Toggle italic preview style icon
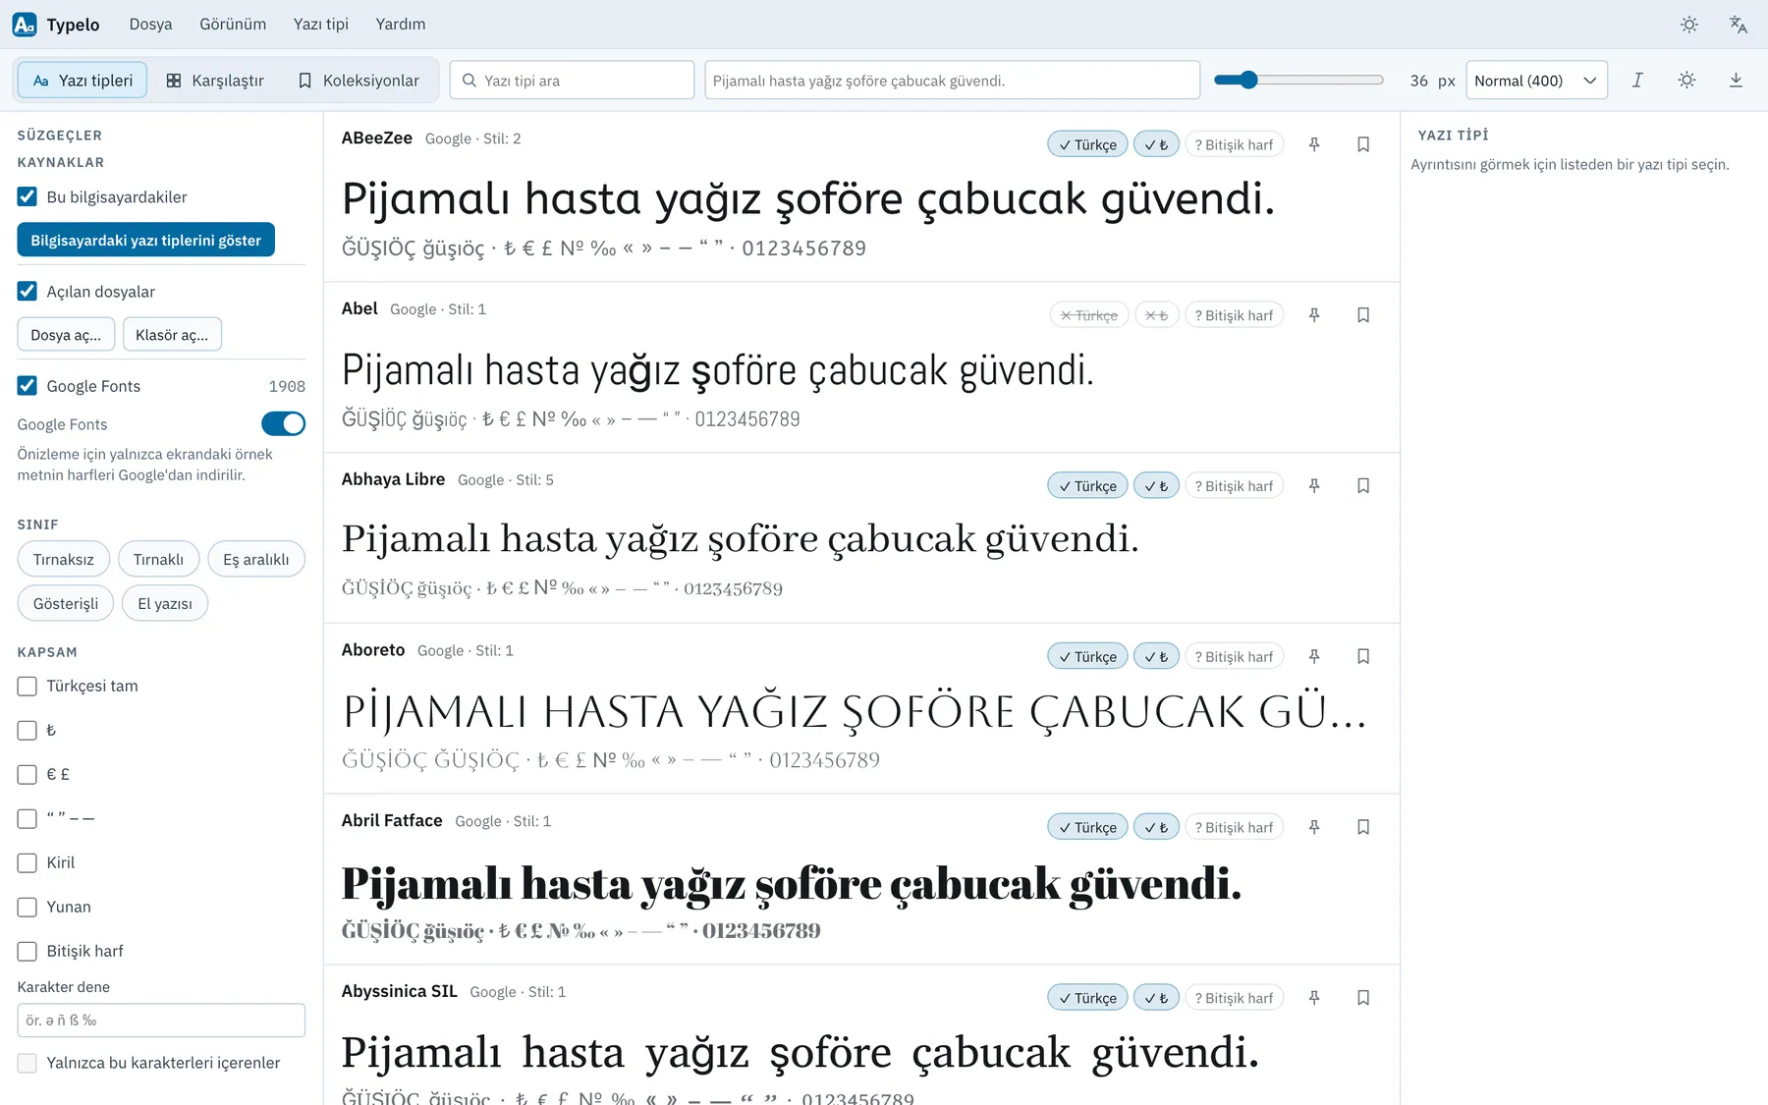The image size is (1768, 1105). pyautogui.click(x=1637, y=81)
